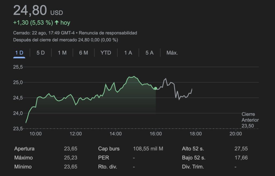275x176 pixels.
Task: Click the Bajo 52 s. label
Action: (194, 157)
